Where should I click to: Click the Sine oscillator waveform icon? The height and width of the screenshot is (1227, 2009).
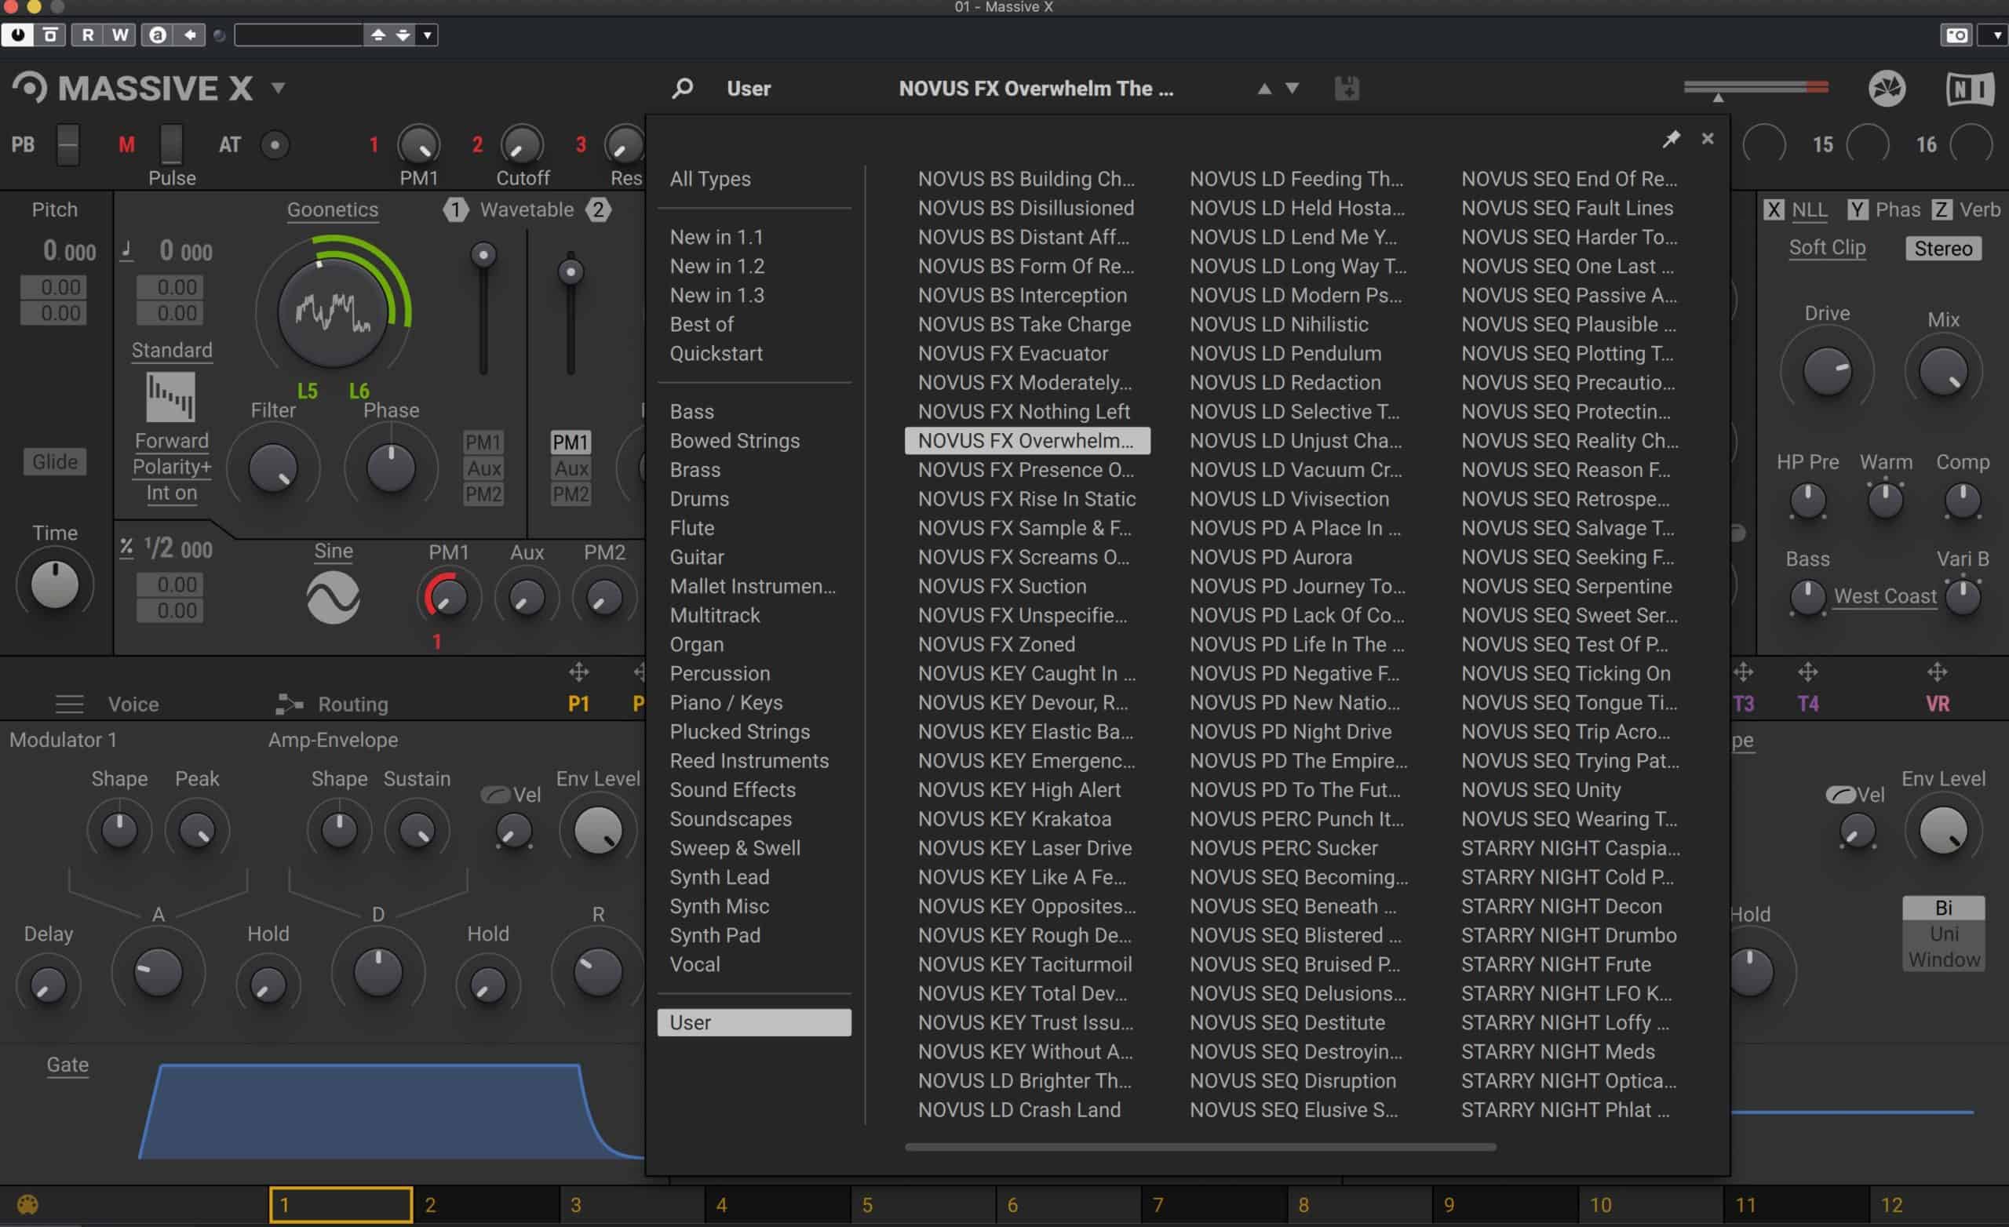(x=333, y=598)
